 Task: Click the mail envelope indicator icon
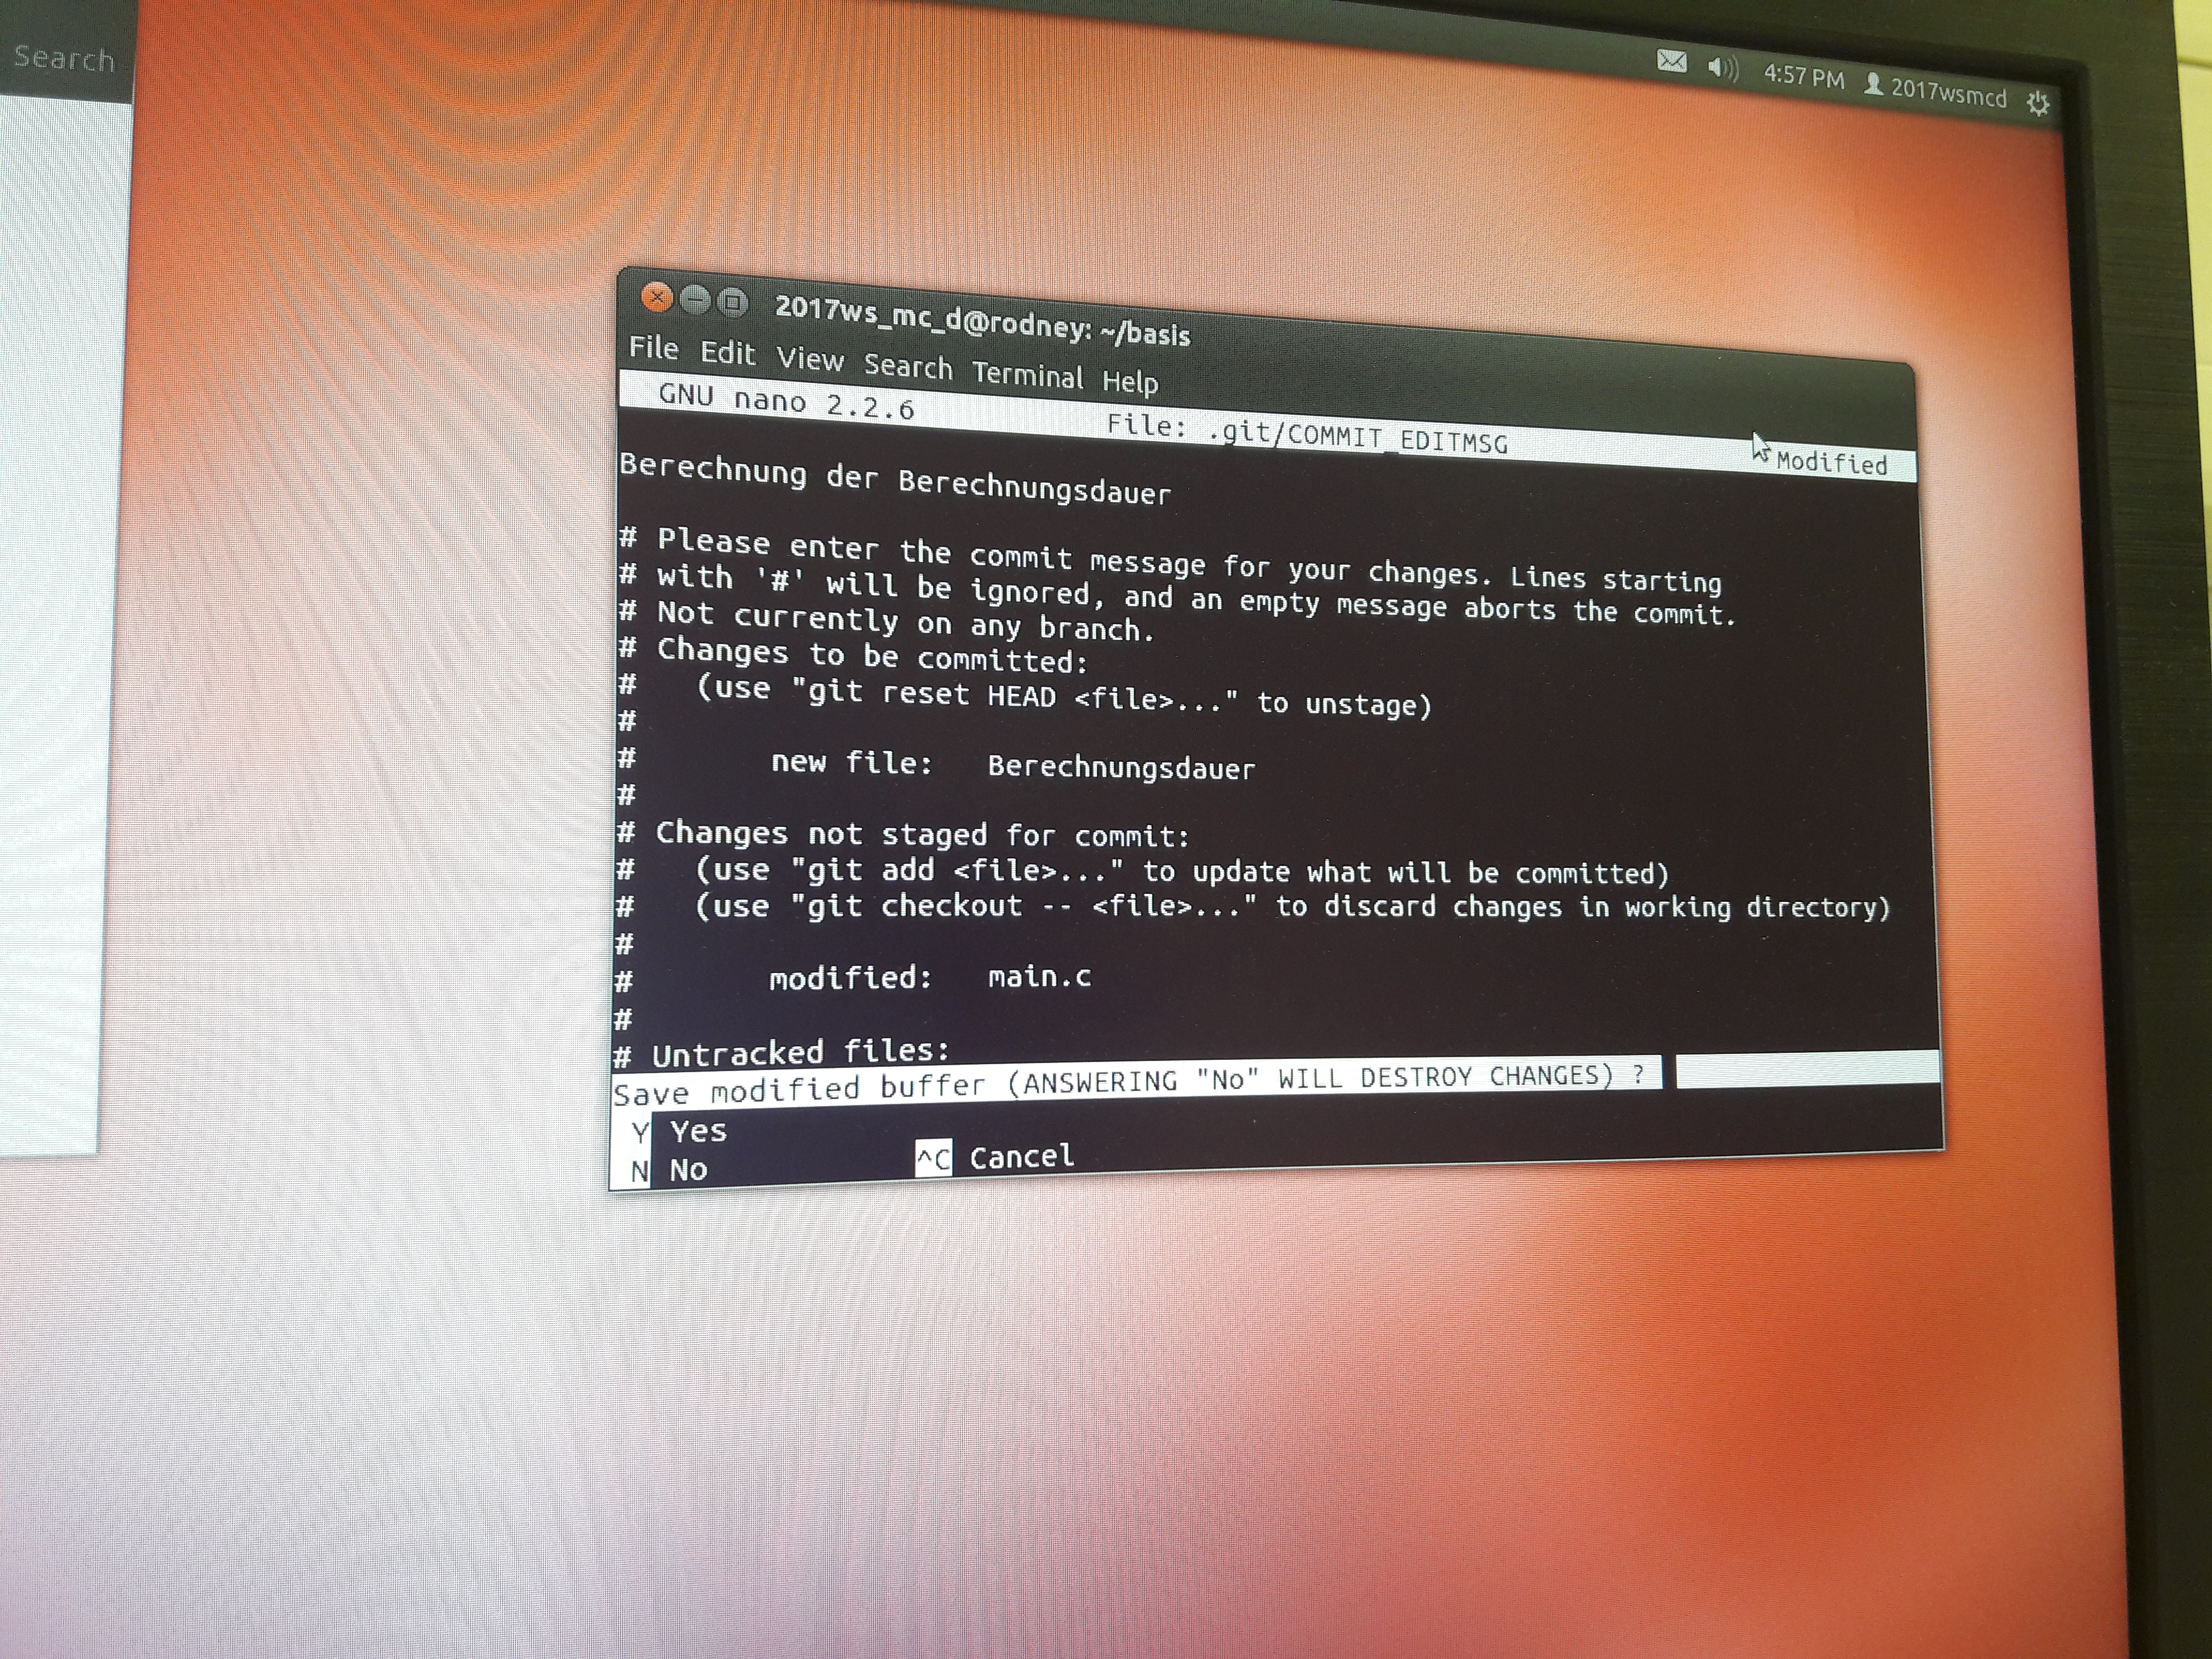(x=1671, y=62)
